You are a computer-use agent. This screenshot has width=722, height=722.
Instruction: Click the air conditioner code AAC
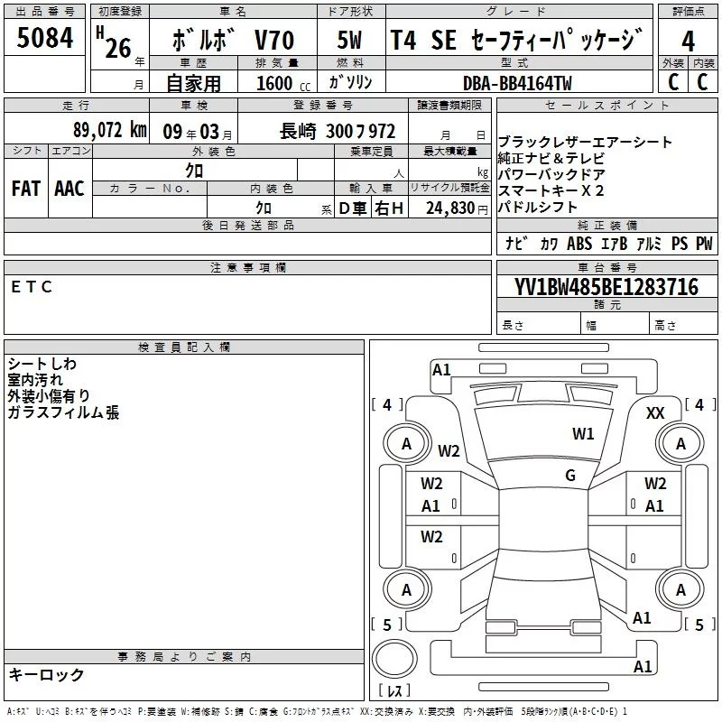pos(69,189)
